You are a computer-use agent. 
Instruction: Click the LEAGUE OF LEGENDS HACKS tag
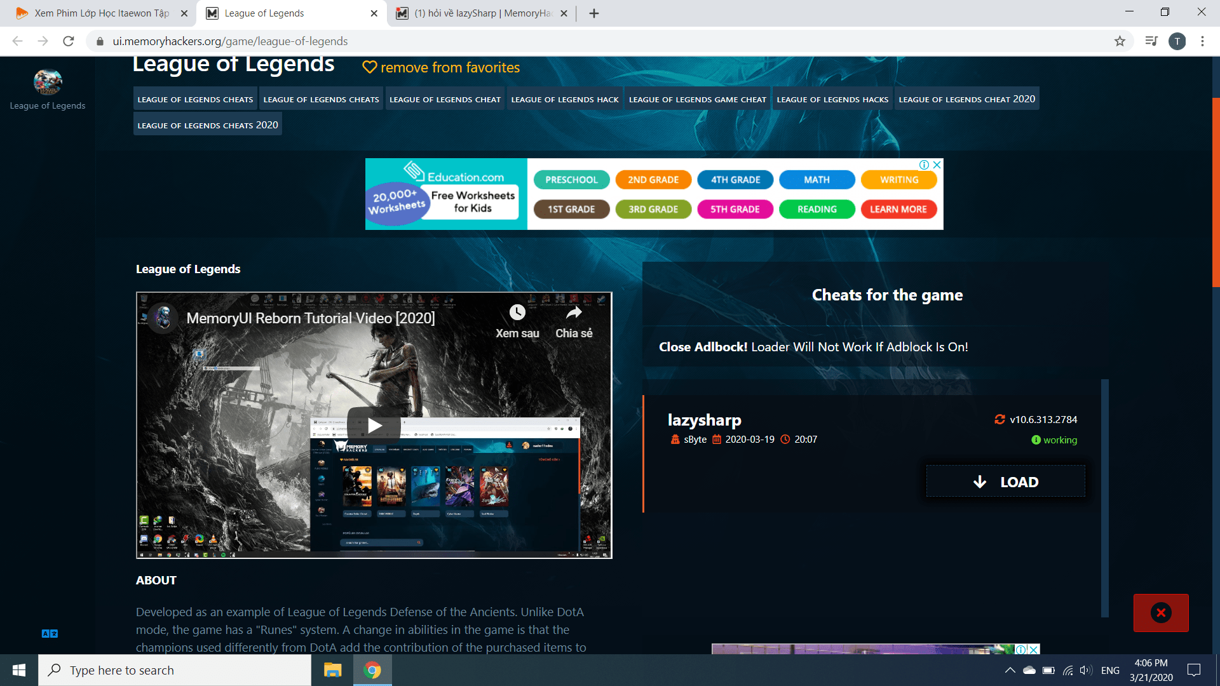[x=832, y=99]
